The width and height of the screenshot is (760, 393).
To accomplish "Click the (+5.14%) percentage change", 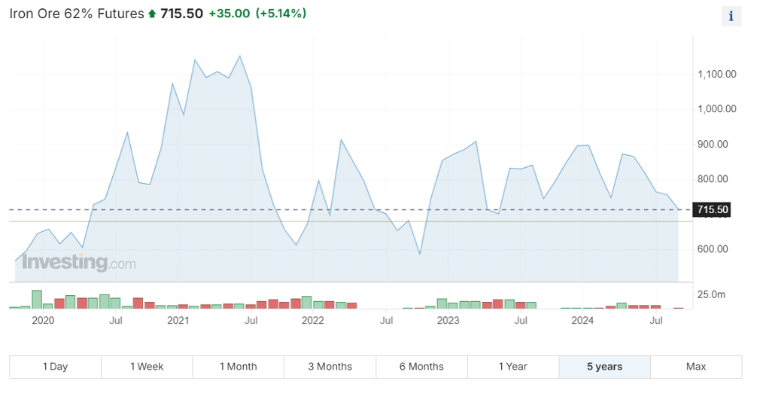I will point(281,14).
